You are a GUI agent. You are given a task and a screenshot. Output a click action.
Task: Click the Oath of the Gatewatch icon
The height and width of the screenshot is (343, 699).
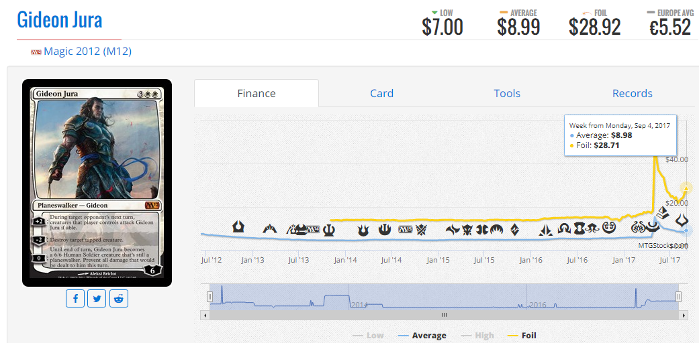click(x=545, y=230)
